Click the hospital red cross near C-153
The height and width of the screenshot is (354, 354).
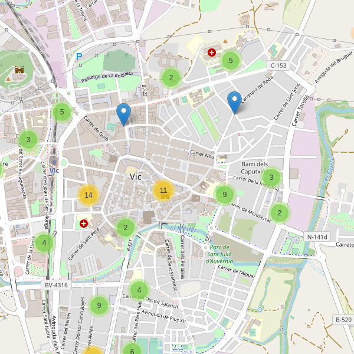coord(212,53)
